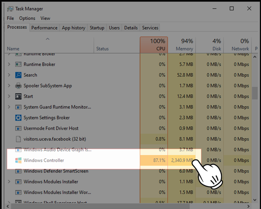Screen dimensions: 261x209
Task: Maximize the Task Manager window
Action: pyautogui.click(x=232, y=9)
